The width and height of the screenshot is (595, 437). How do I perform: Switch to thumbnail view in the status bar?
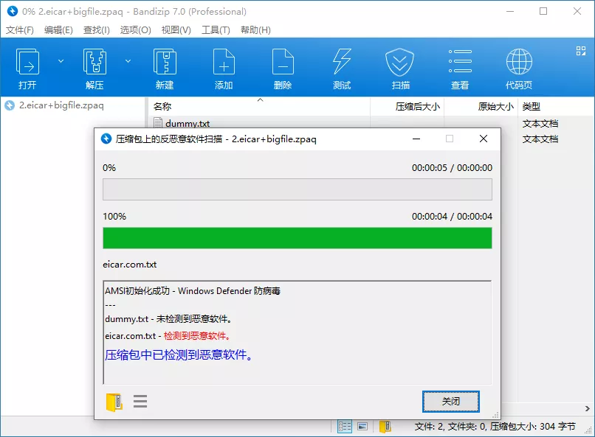point(362,426)
